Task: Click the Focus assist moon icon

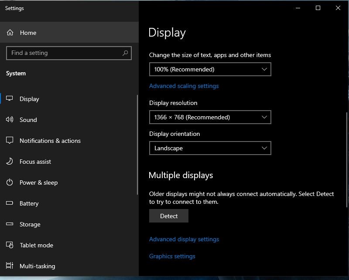Action: pyautogui.click(x=10, y=162)
